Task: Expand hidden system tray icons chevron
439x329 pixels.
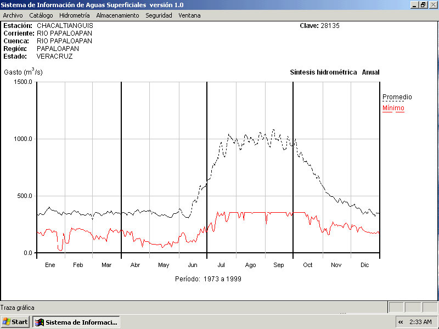Action: [x=401, y=322]
